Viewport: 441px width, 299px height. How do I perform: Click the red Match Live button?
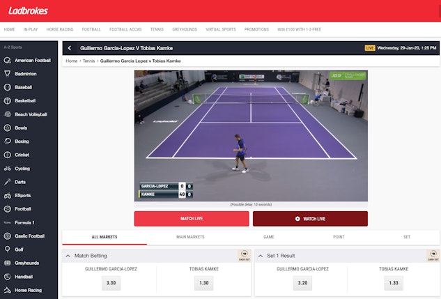click(x=192, y=219)
